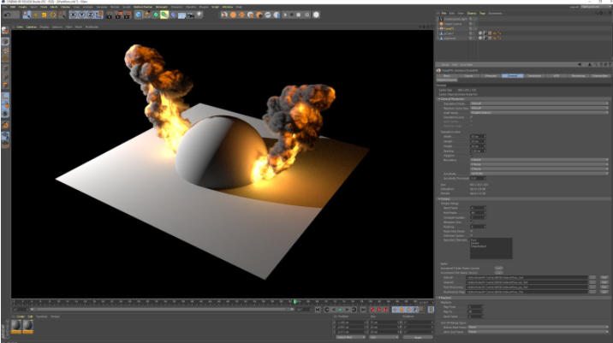Activate the Move tool

36,15
